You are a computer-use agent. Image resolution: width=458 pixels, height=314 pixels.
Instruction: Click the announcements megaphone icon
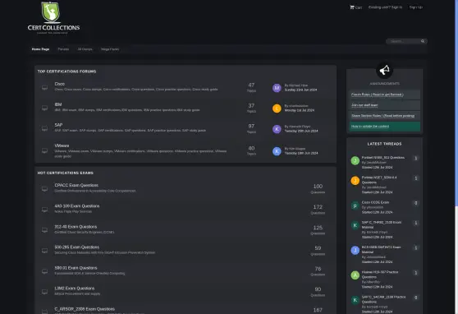384,70
